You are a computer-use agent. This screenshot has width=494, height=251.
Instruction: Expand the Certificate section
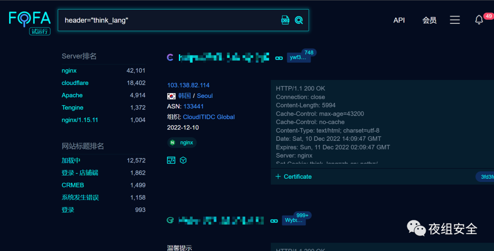[x=294, y=176]
